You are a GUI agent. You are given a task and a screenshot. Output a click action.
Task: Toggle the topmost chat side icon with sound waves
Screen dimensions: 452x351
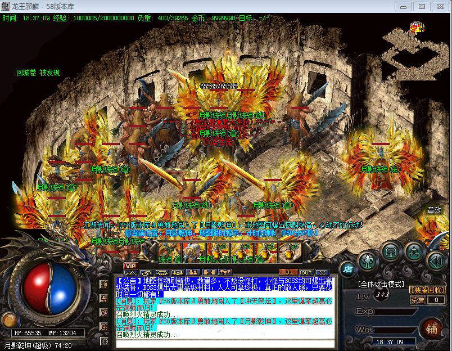103,285
